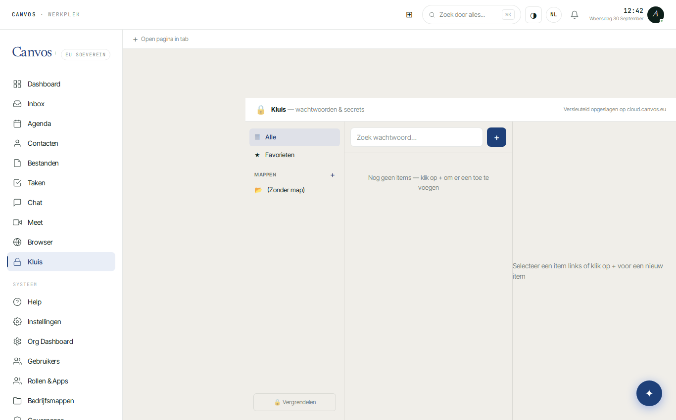Open Taken checklist section
676x420 pixels.
(61, 183)
